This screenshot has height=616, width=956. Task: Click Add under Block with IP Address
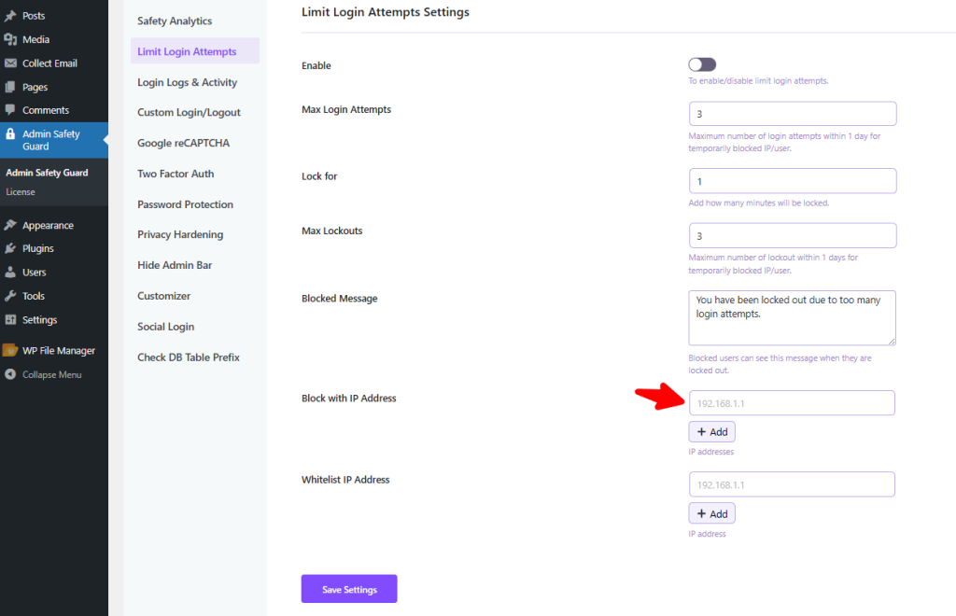click(x=711, y=432)
